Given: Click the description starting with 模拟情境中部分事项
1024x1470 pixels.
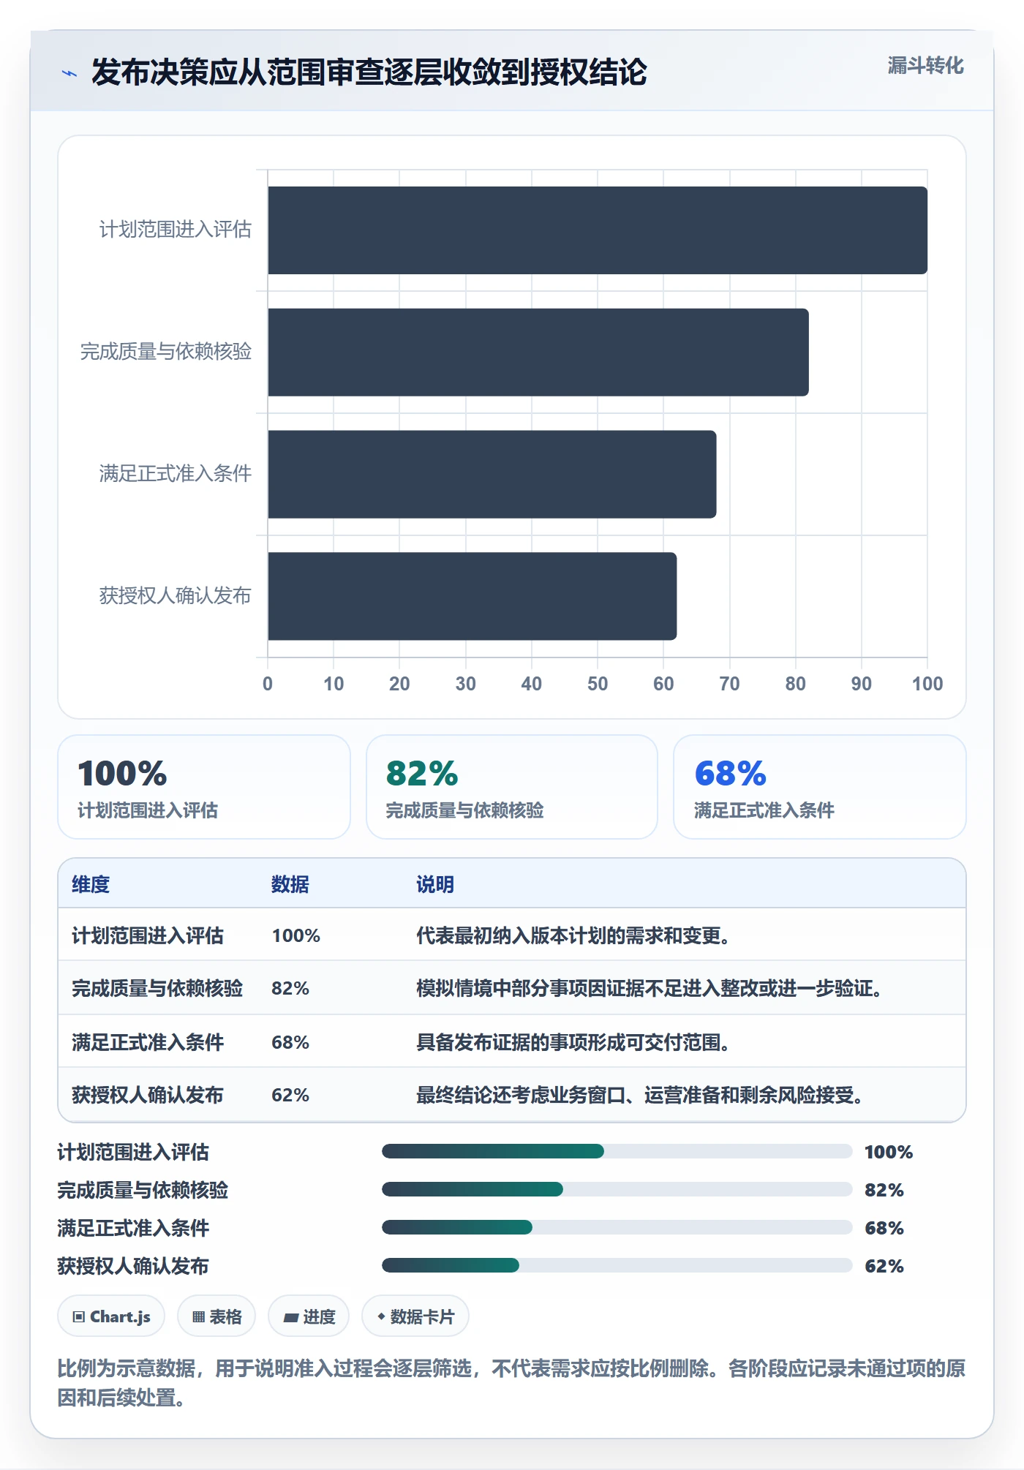Looking at the screenshot, I should pyautogui.click(x=650, y=988).
